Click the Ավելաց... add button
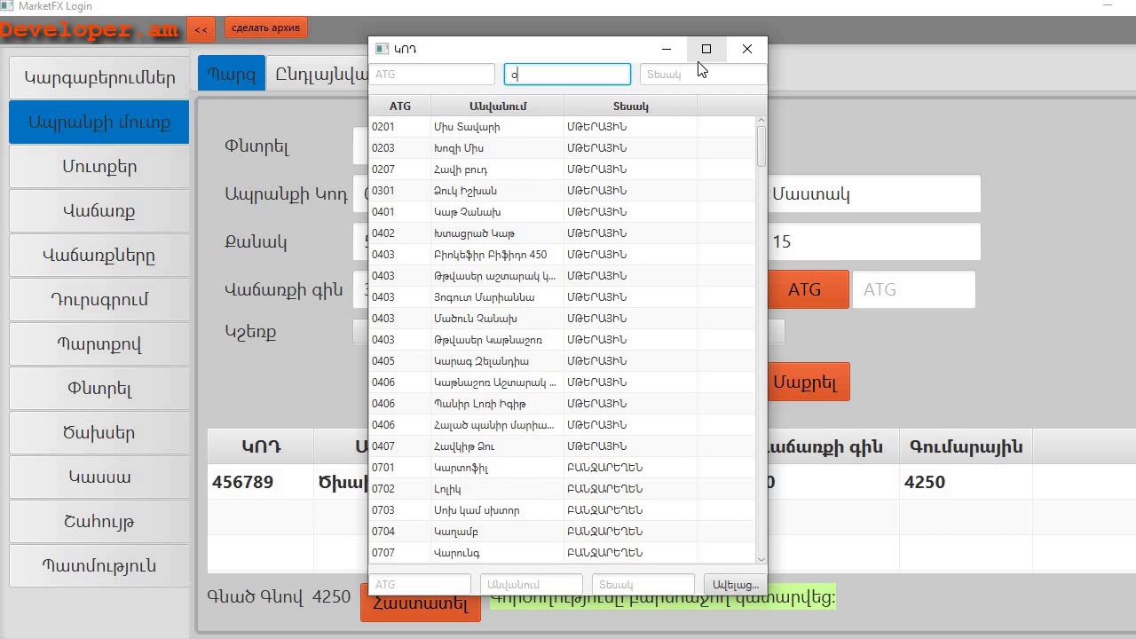 pos(736,585)
